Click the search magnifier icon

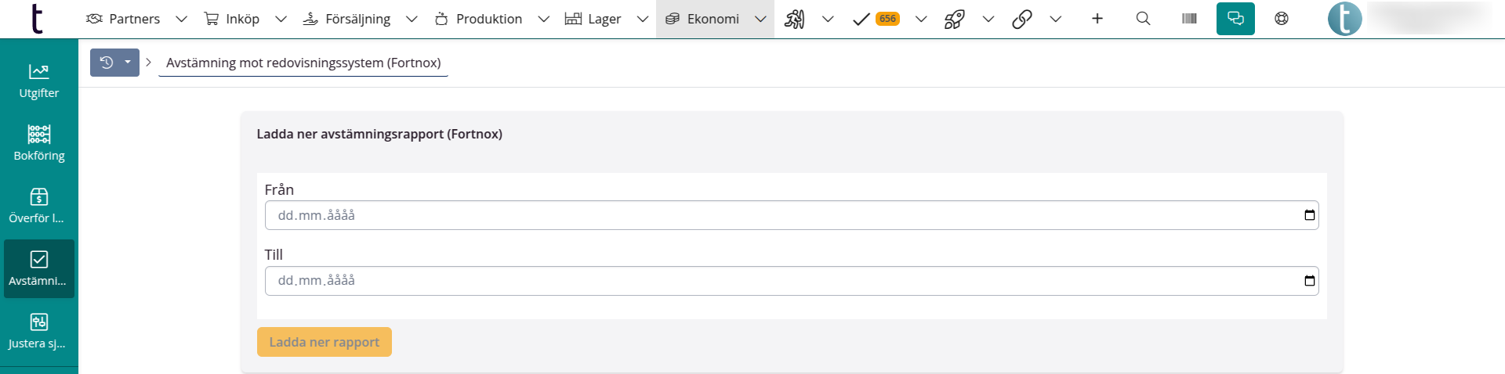point(1143,19)
